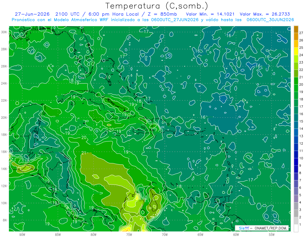This screenshot has width=308, height=238.
Task: Click the bright yellow swatch in the color bar
Action: [296, 52]
